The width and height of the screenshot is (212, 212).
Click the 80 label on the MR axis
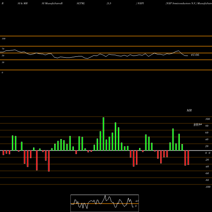point(206,126)
